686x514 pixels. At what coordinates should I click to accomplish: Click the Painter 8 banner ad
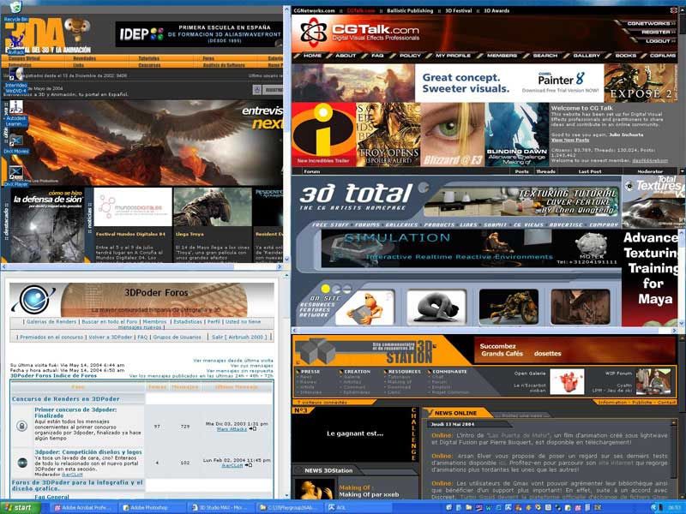click(x=509, y=83)
